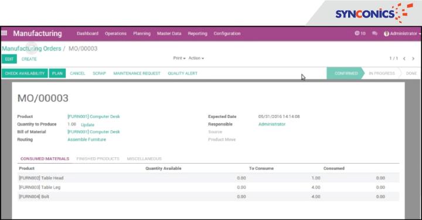The height and width of the screenshot is (220, 422).
Task: Click the Cancel button
Action: 77,73
